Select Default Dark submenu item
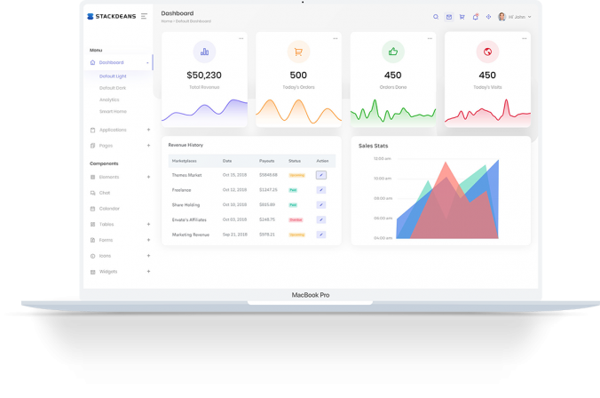The image size is (600, 398). point(113,88)
